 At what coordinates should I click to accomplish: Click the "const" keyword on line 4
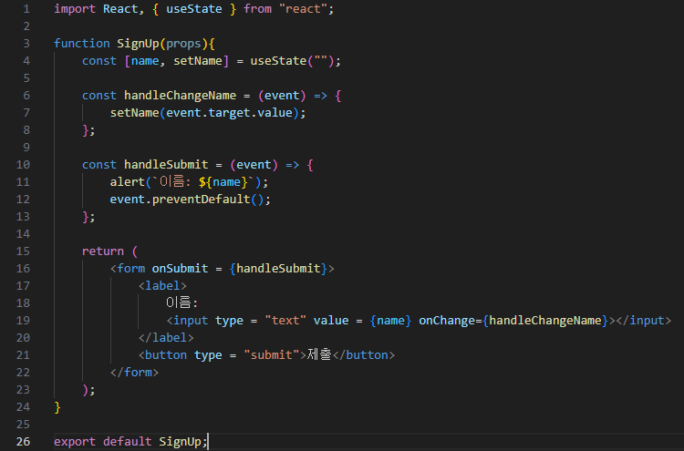point(99,61)
